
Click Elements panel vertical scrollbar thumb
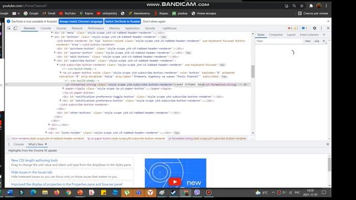click(x=253, y=71)
